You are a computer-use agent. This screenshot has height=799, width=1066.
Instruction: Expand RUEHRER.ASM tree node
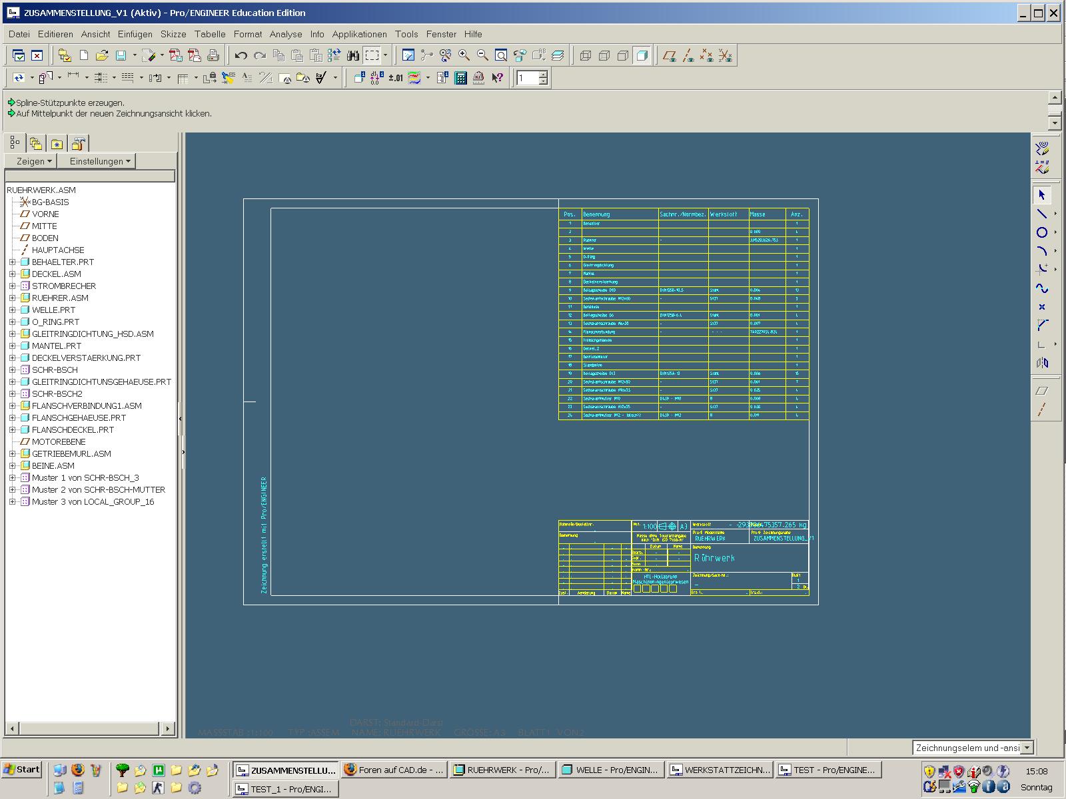tap(12, 298)
